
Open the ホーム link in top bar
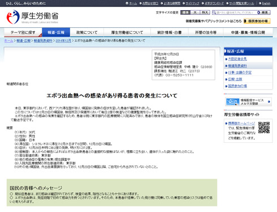(x=133, y=3)
